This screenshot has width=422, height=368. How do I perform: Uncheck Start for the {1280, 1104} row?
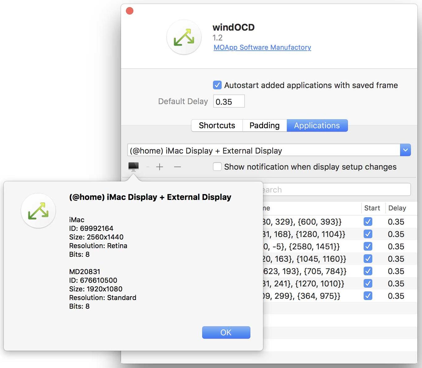(368, 234)
